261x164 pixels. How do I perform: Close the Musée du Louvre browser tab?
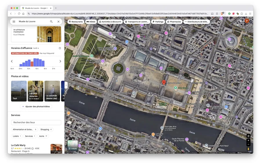[x=50, y=8]
